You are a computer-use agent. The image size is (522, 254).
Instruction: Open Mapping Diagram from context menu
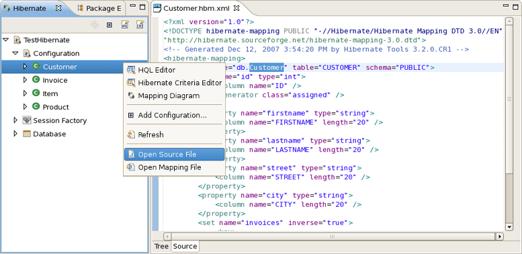(174, 95)
